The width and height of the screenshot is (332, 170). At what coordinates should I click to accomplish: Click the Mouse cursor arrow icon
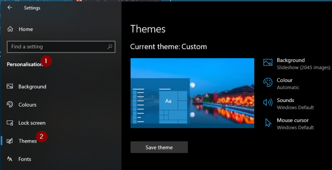coord(268,123)
